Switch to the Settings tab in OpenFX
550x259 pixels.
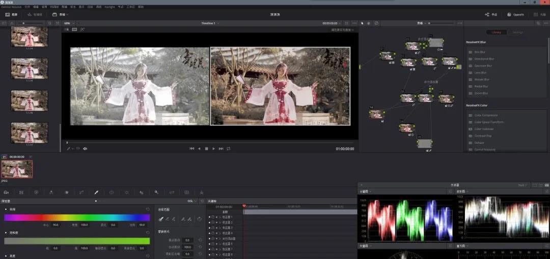coord(517,32)
